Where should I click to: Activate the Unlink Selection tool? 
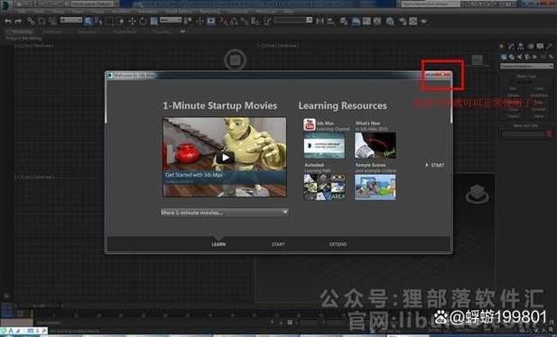point(42,22)
